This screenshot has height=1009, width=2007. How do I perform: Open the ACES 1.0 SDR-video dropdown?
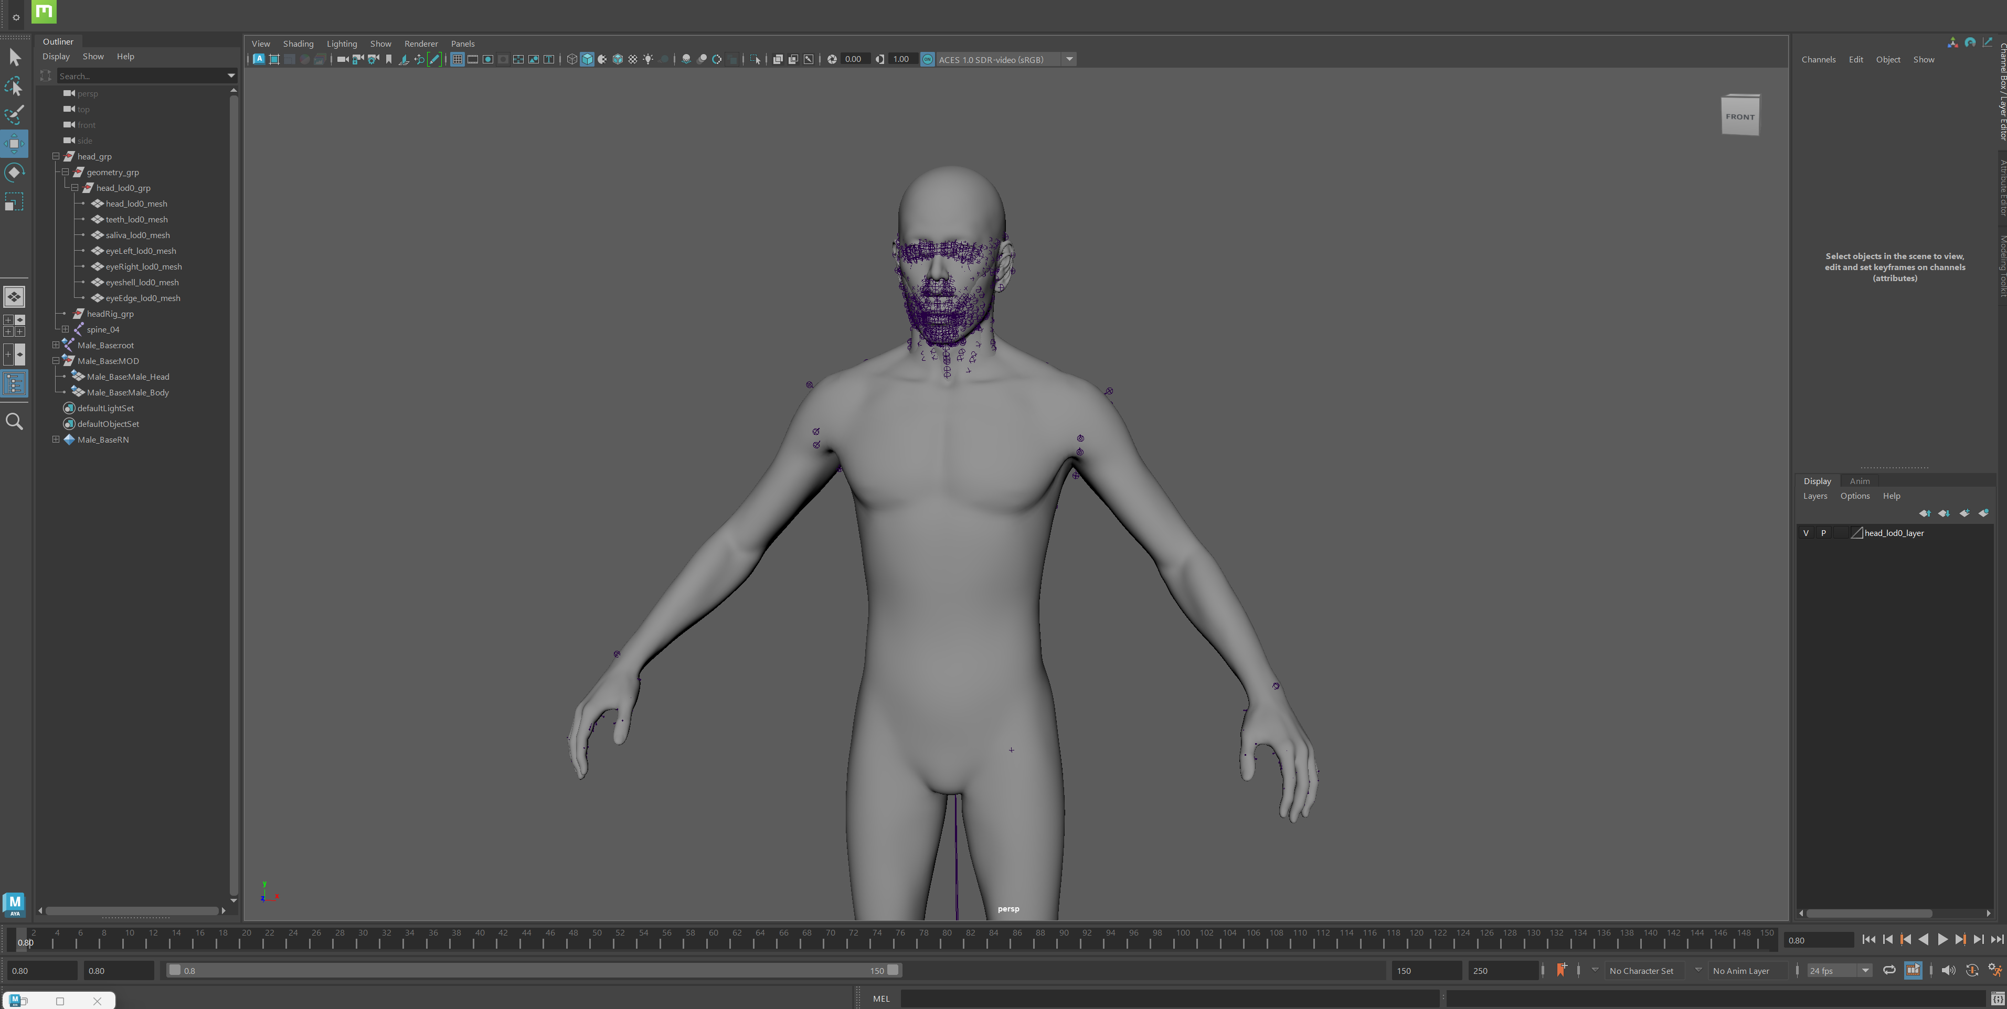[x=1069, y=59]
